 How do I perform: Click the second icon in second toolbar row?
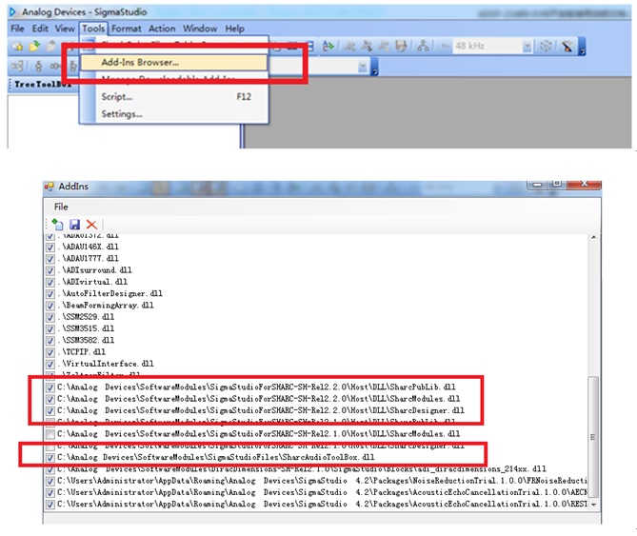click(39, 66)
